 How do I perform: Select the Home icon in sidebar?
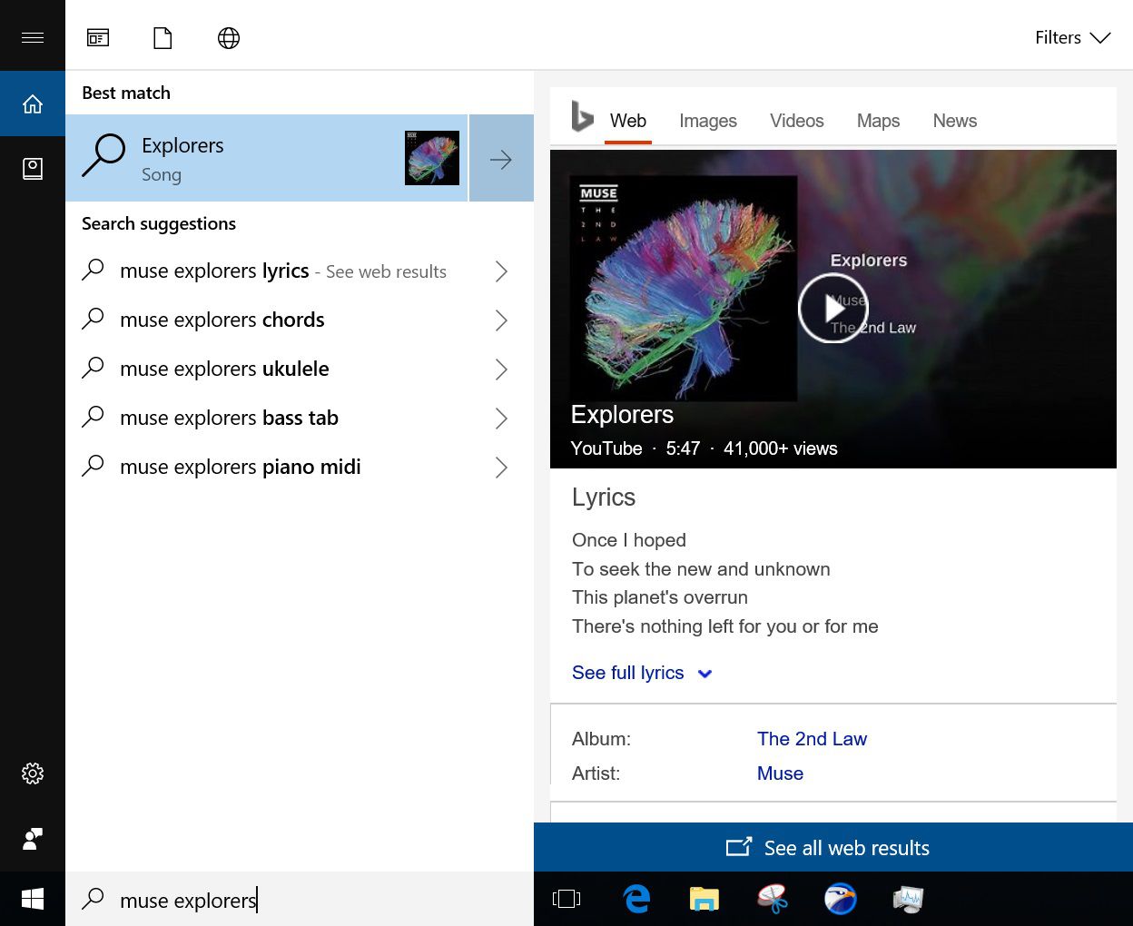[x=33, y=104]
